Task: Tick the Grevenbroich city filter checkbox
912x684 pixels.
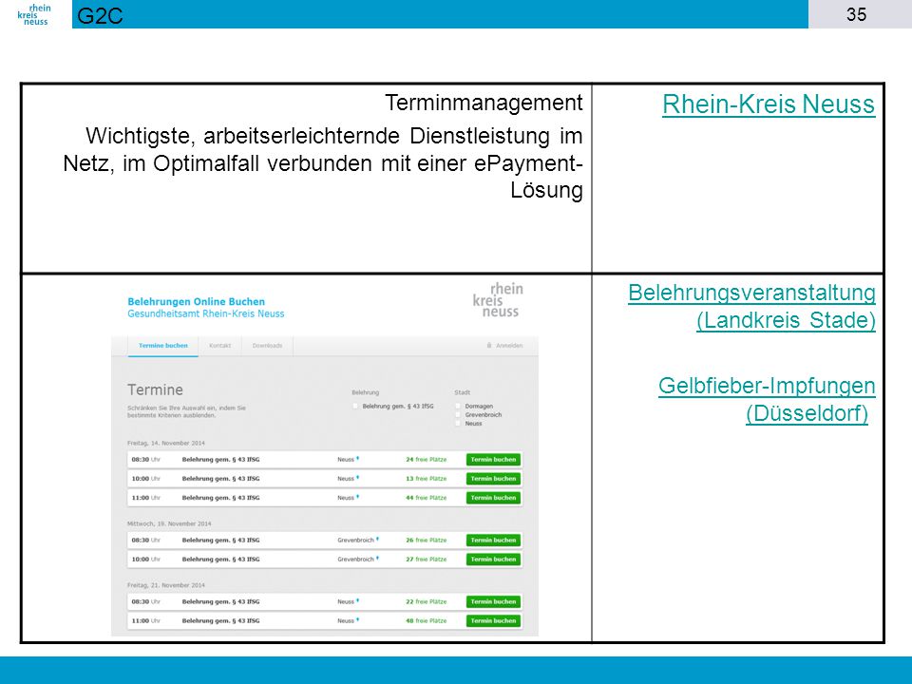Action: [458, 415]
